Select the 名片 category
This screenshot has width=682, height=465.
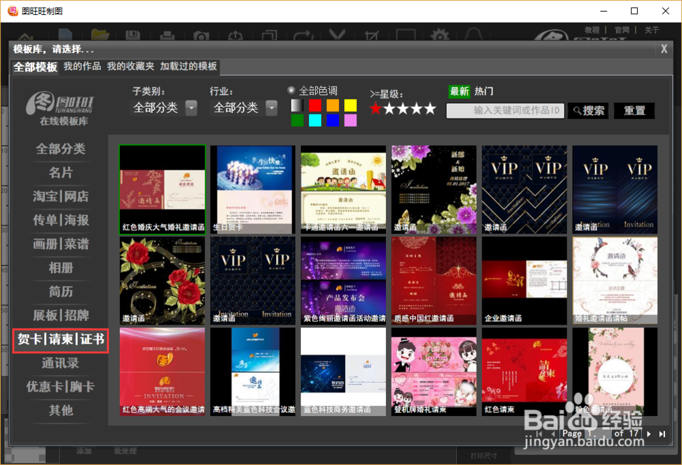pos(61,173)
